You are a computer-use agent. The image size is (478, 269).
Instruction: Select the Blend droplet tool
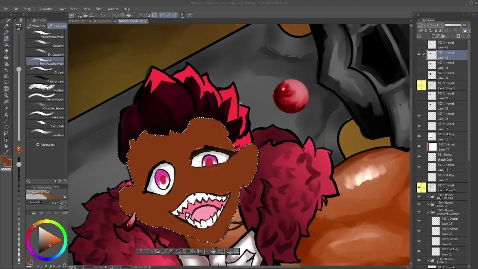point(6,76)
